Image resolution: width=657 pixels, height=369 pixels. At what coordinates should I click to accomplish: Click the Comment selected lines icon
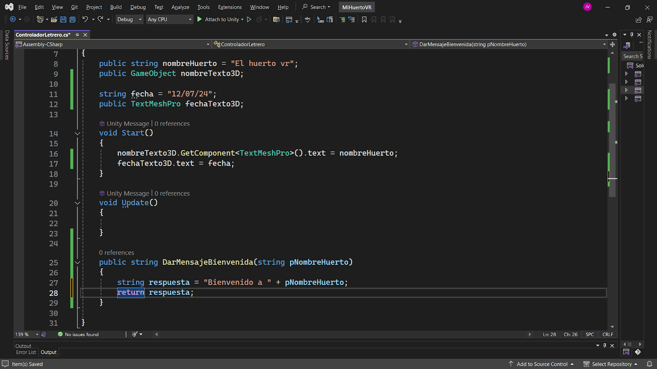pos(342,19)
